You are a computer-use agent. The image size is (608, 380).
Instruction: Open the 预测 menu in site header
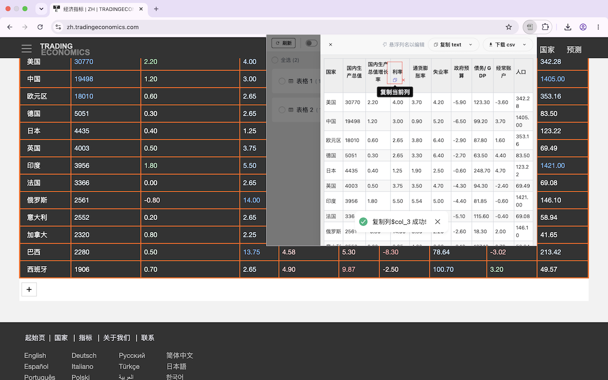[x=574, y=49]
